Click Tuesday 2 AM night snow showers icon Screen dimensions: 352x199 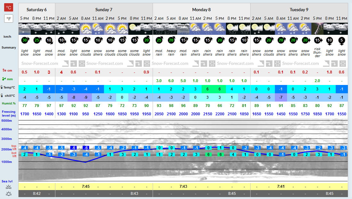(x=256, y=29)
